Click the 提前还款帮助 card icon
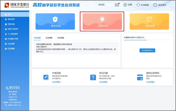176x111 pixels. click(x=140, y=77)
